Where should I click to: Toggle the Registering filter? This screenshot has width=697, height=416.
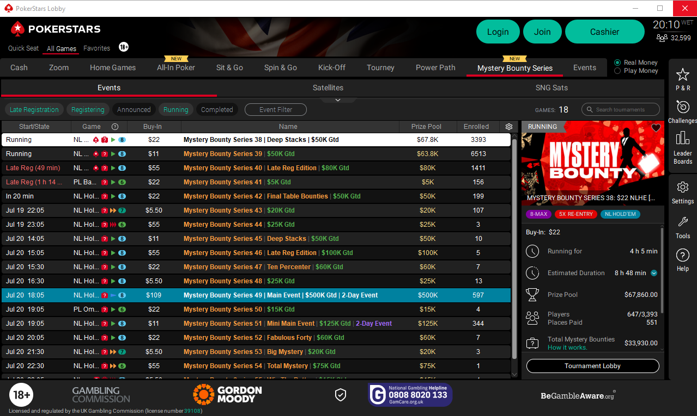88,109
